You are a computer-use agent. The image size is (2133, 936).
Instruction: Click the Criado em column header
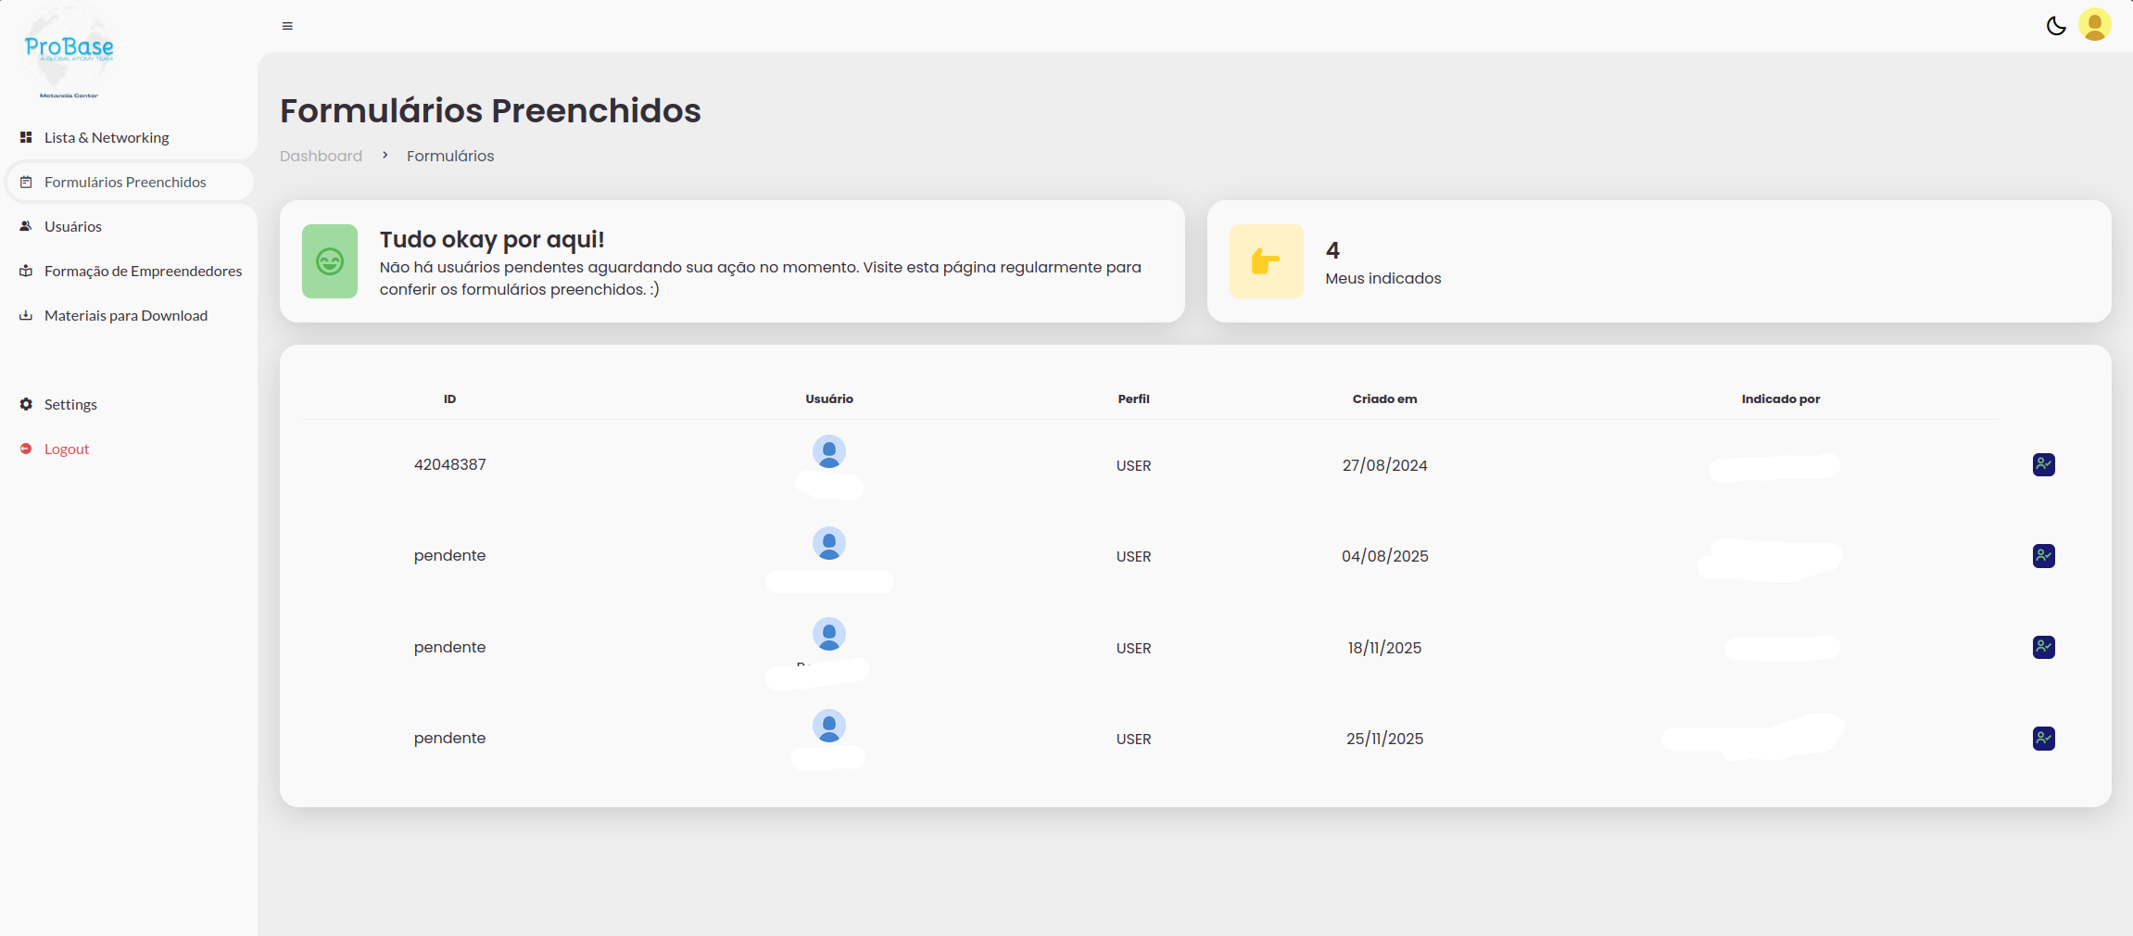coord(1384,398)
